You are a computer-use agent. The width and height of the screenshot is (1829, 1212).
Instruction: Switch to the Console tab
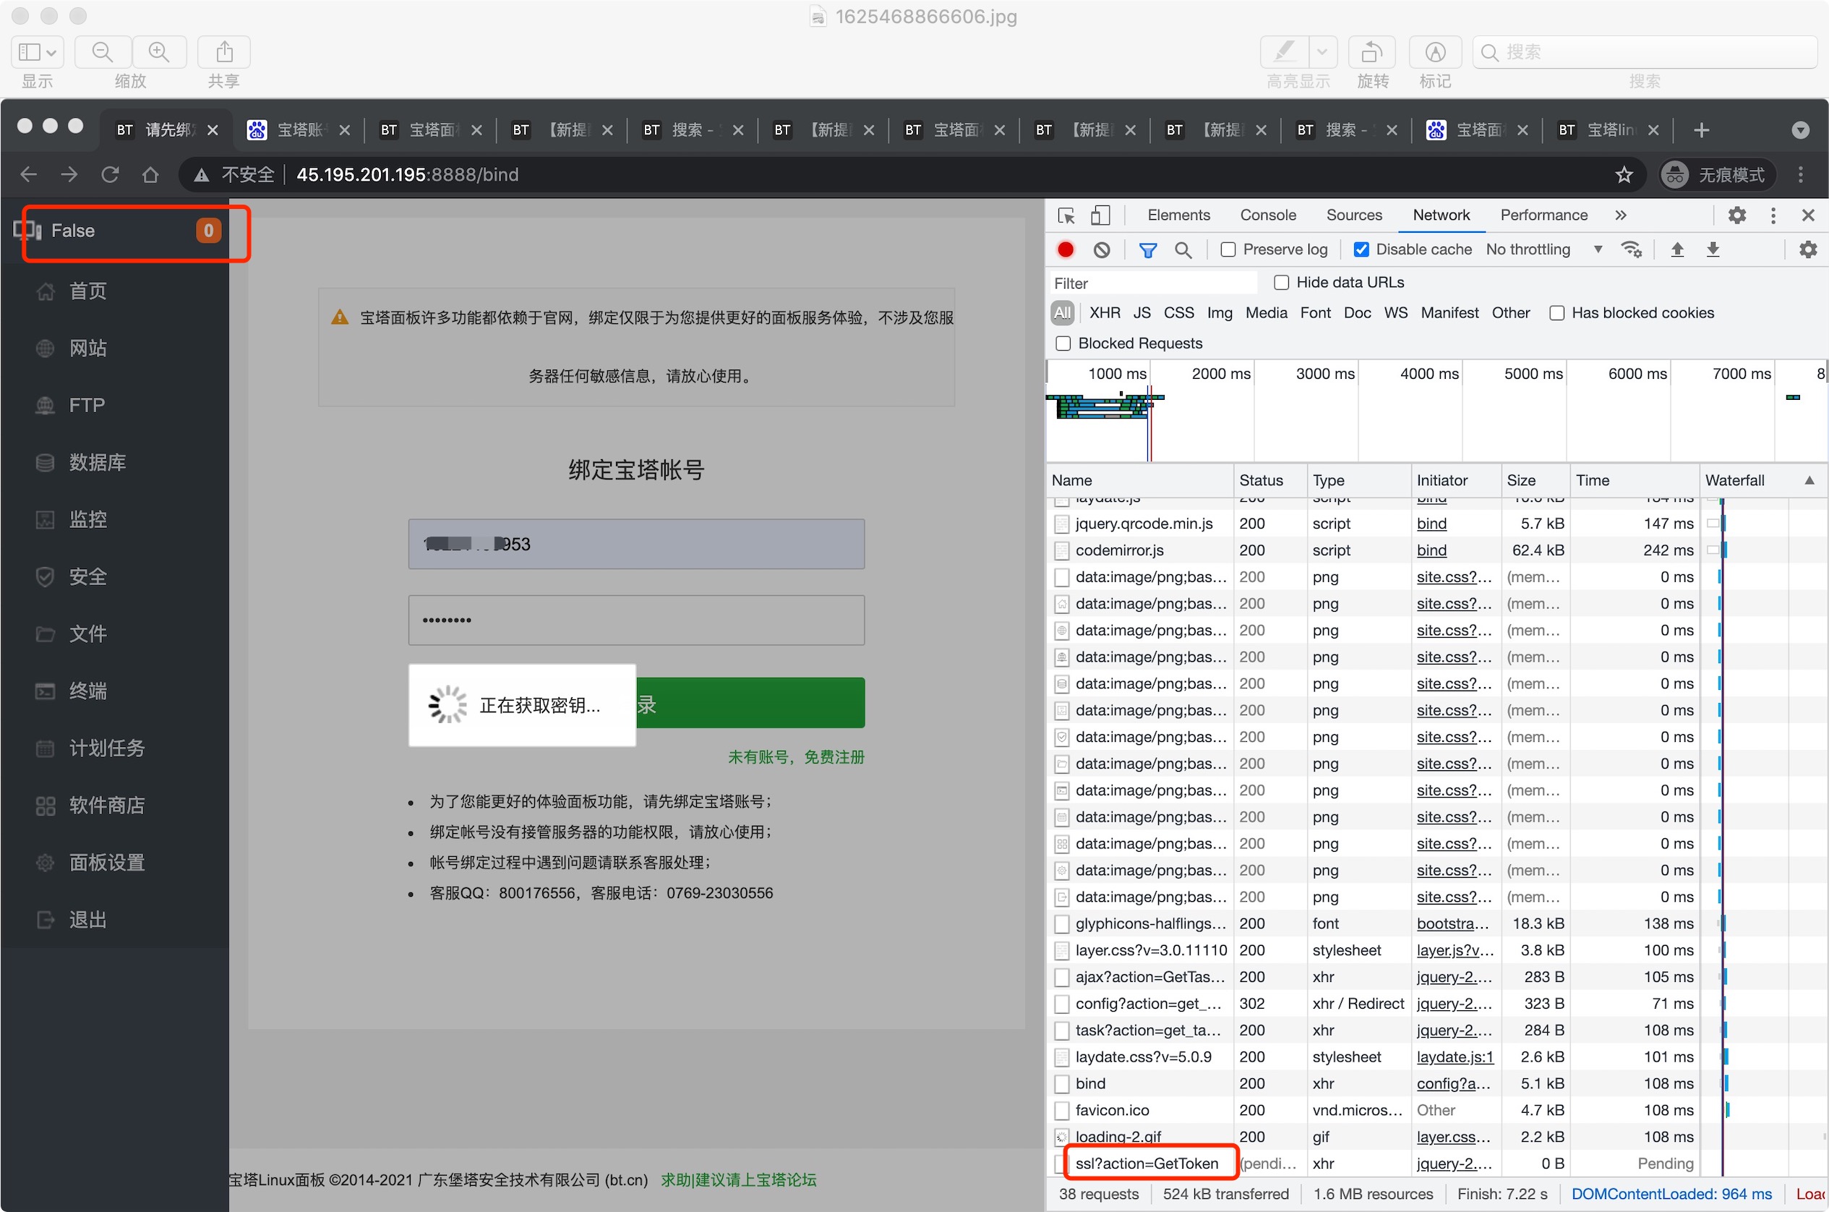point(1268,215)
